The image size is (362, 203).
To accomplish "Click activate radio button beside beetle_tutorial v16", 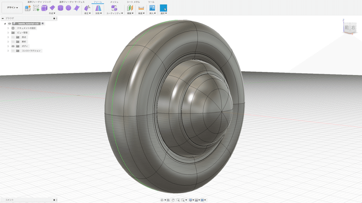I will pos(43,24).
